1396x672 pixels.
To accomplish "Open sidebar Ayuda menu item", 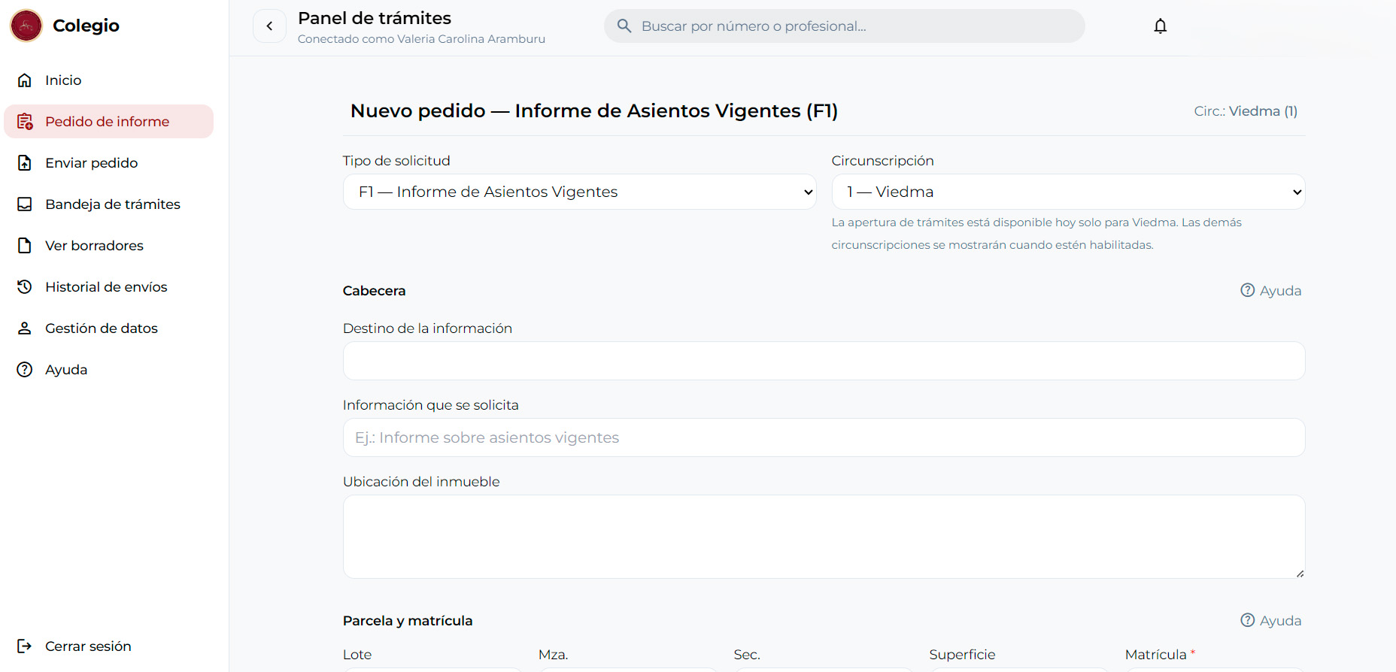I will click(66, 370).
